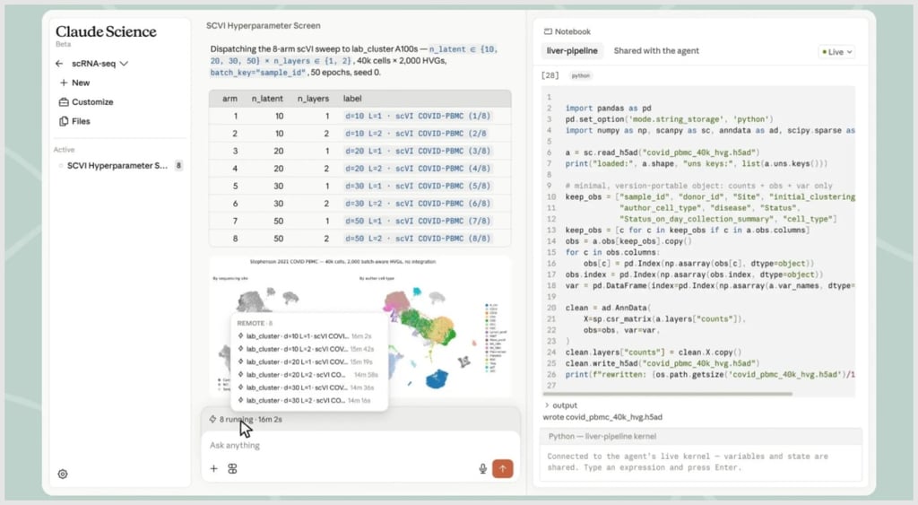Select remote job lab_cluster d=30 L=2 14m 16s

[x=305, y=401]
